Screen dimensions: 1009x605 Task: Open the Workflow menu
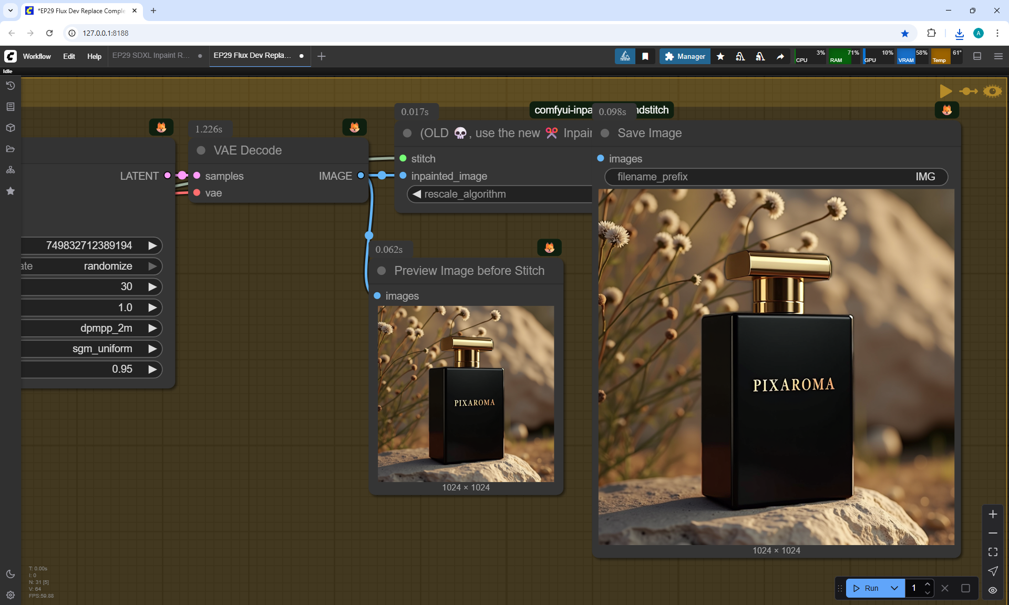tap(37, 56)
